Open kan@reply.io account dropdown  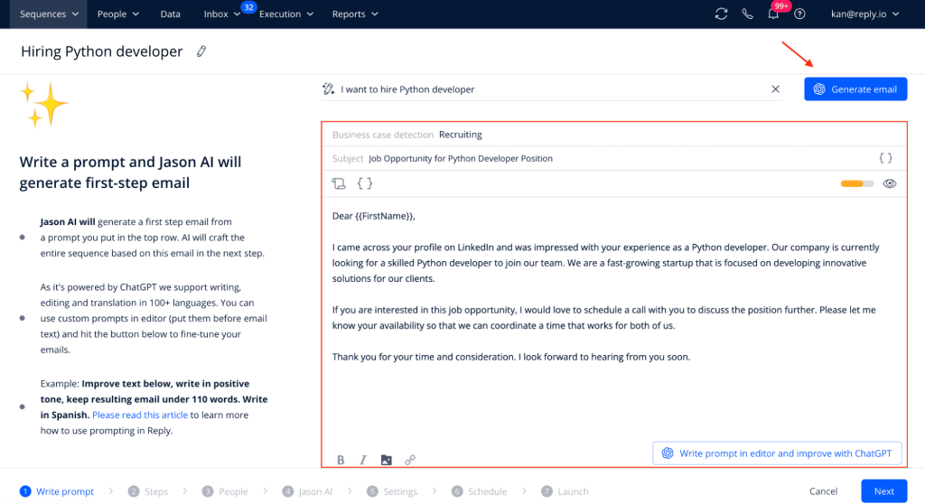864,14
